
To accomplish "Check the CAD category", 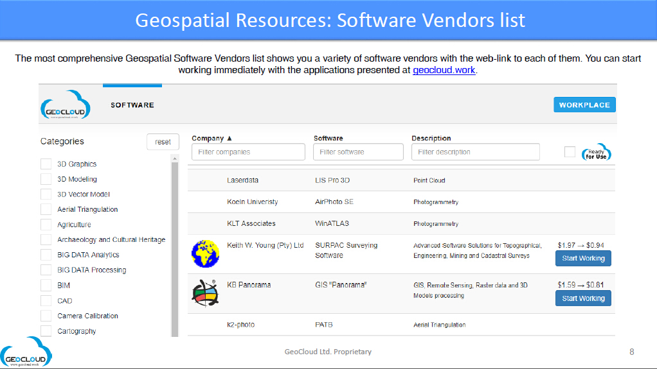I will (46, 301).
